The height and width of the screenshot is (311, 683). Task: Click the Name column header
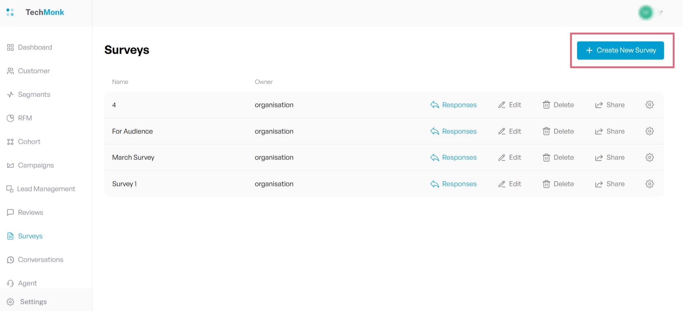[120, 82]
